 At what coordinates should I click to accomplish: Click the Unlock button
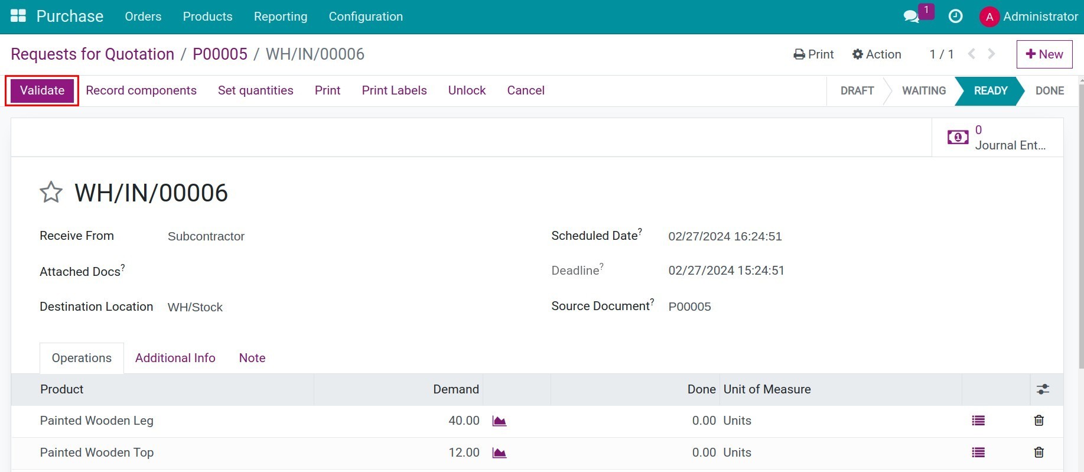click(467, 90)
